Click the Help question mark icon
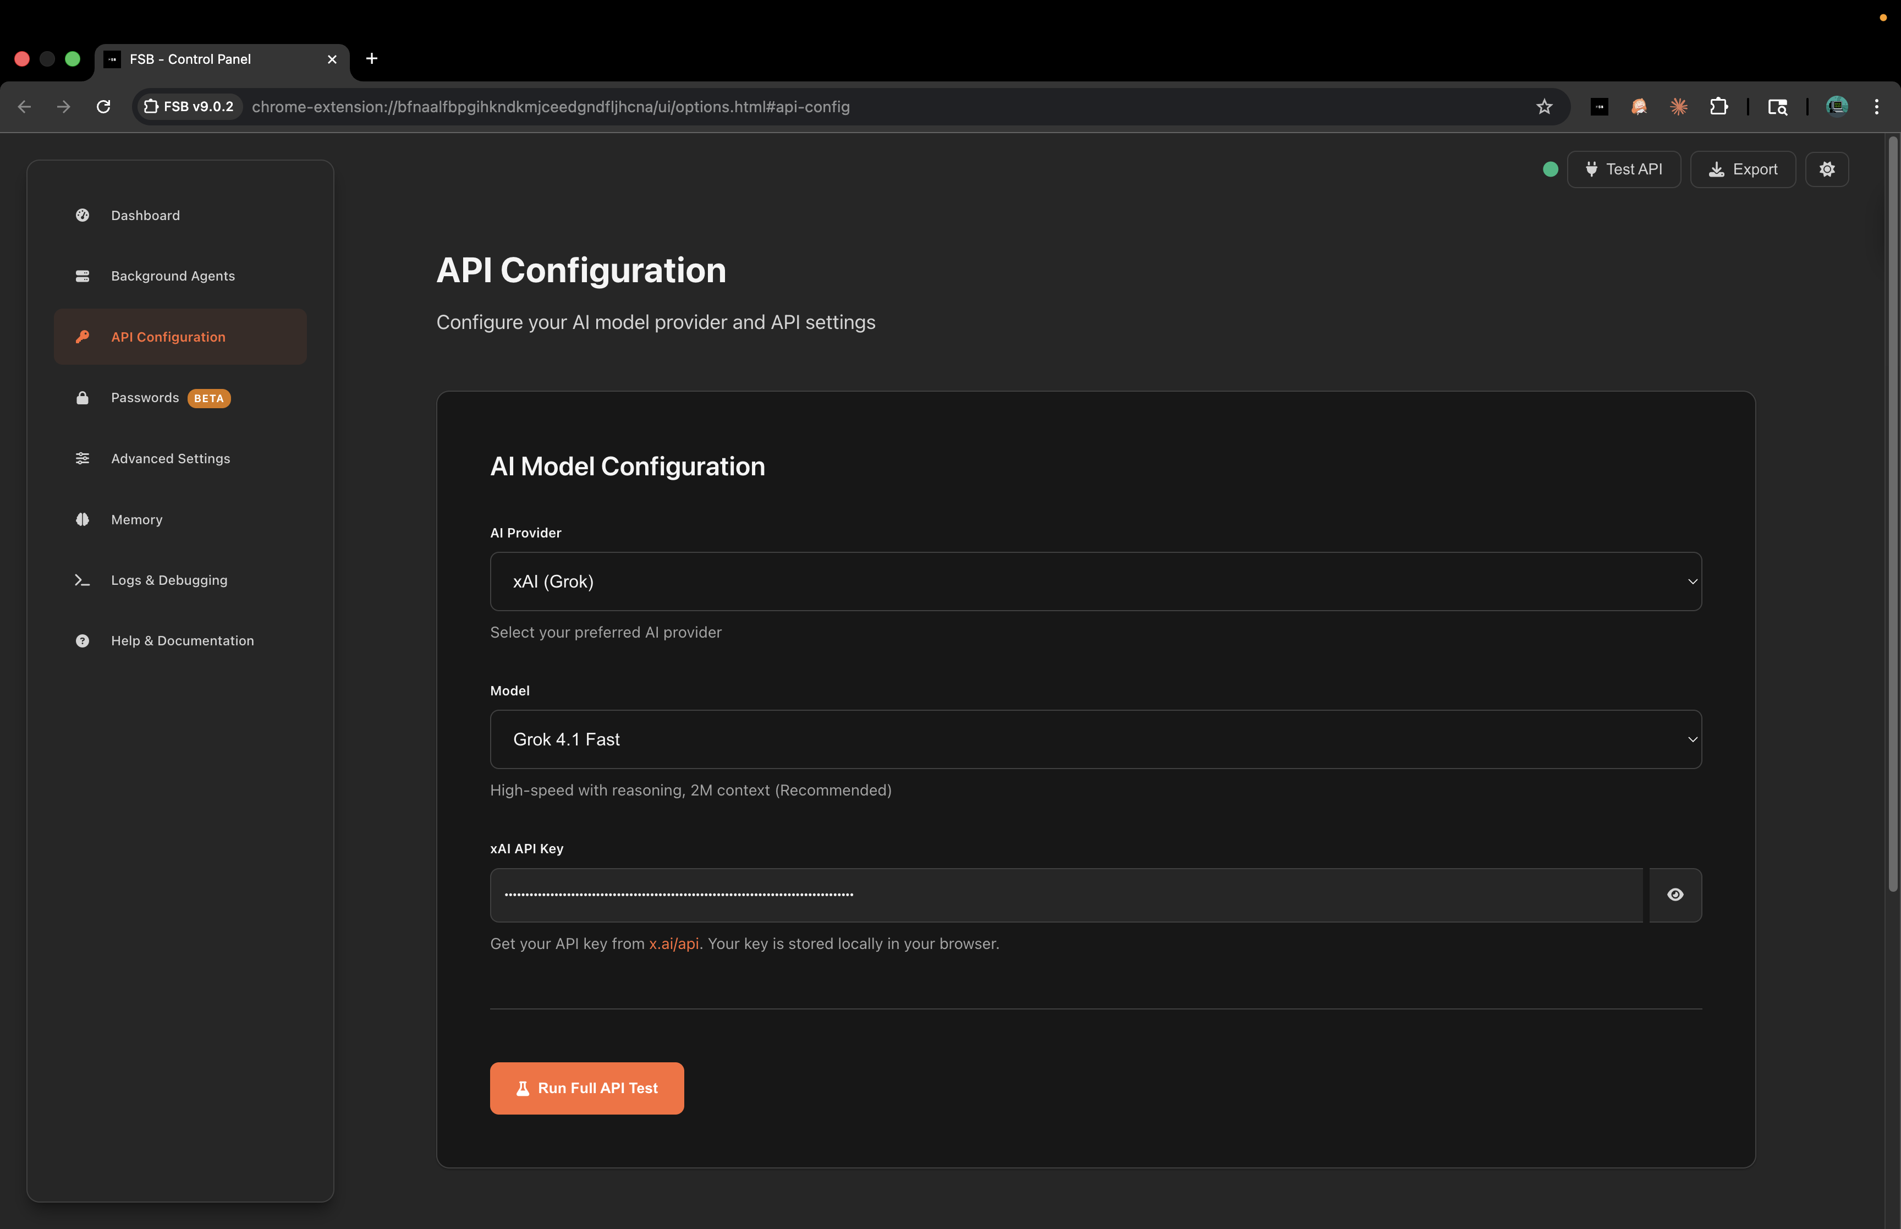1901x1229 pixels. (82, 641)
